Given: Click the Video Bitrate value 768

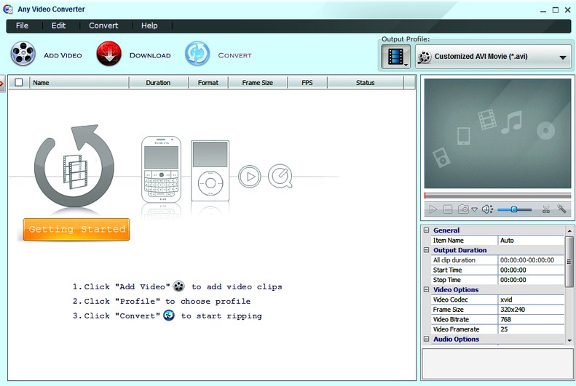Looking at the screenshot, I should [x=531, y=320].
